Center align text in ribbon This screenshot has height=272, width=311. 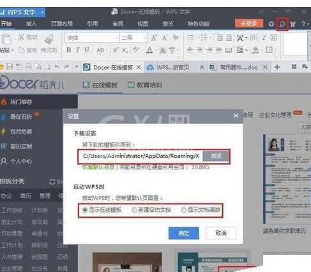tap(200, 50)
